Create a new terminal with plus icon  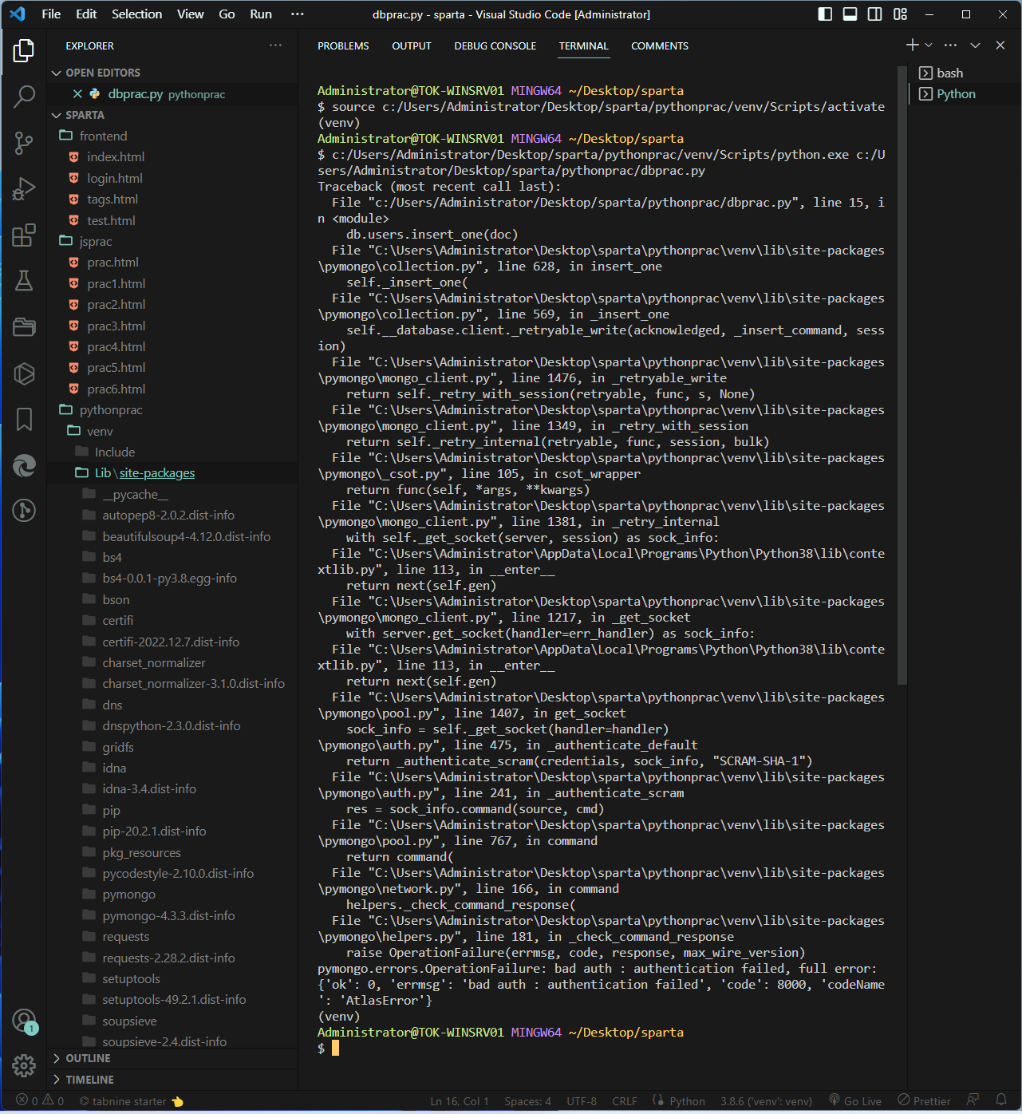(x=913, y=45)
